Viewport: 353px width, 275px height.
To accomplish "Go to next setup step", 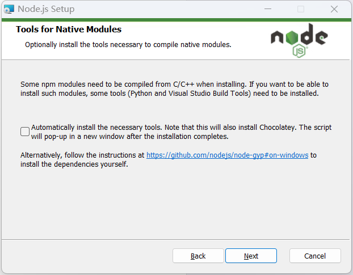I will 251,256.
